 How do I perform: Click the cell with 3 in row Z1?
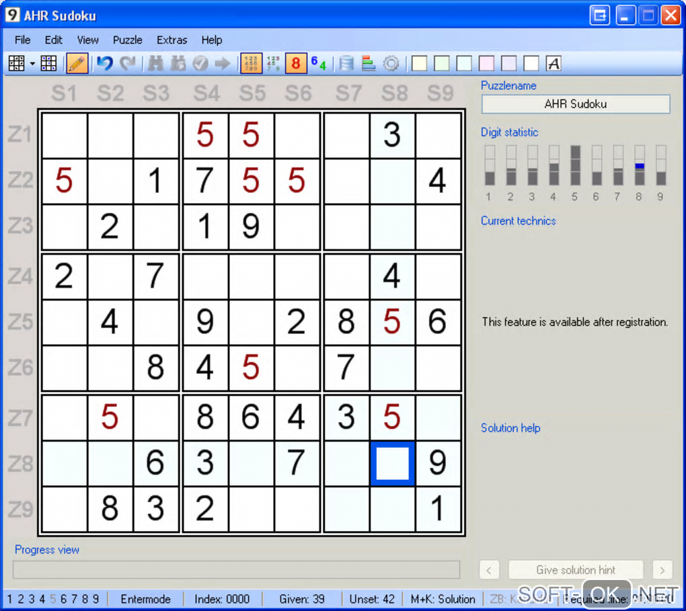click(x=392, y=134)
